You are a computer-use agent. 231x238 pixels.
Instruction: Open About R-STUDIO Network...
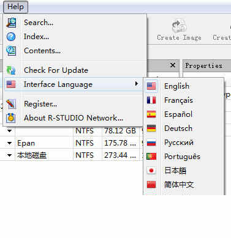click(74, 118)
